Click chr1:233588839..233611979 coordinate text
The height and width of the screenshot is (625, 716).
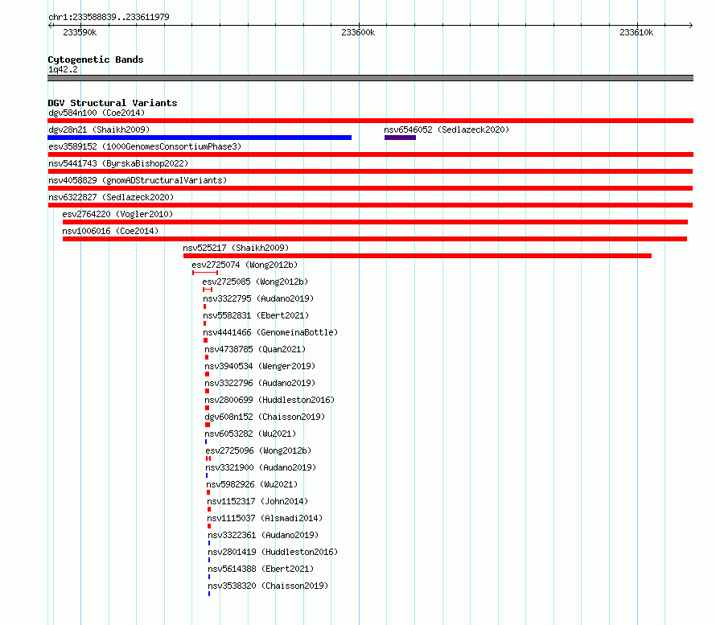tap(109, 17)
